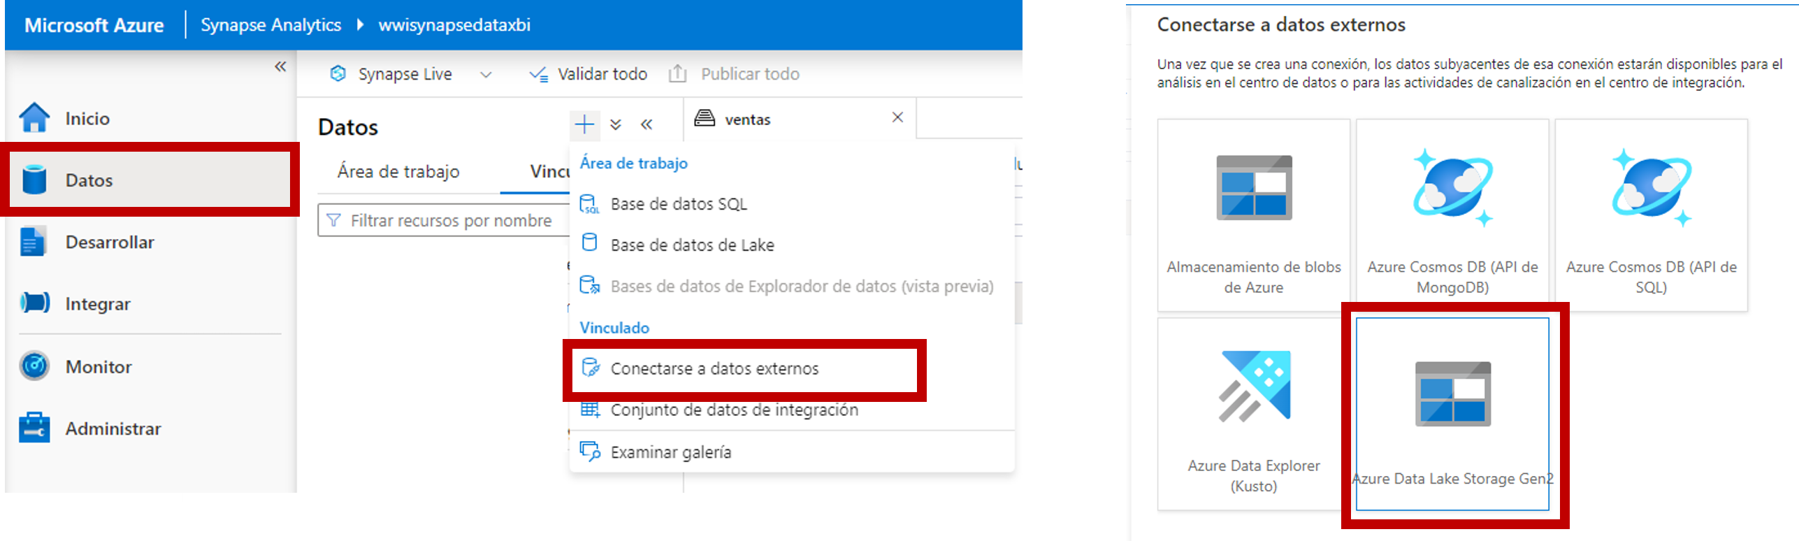This screenshot has width=1799, height=541.
Task: Click the plus add resource button
Action: click(x=584, y=125)
